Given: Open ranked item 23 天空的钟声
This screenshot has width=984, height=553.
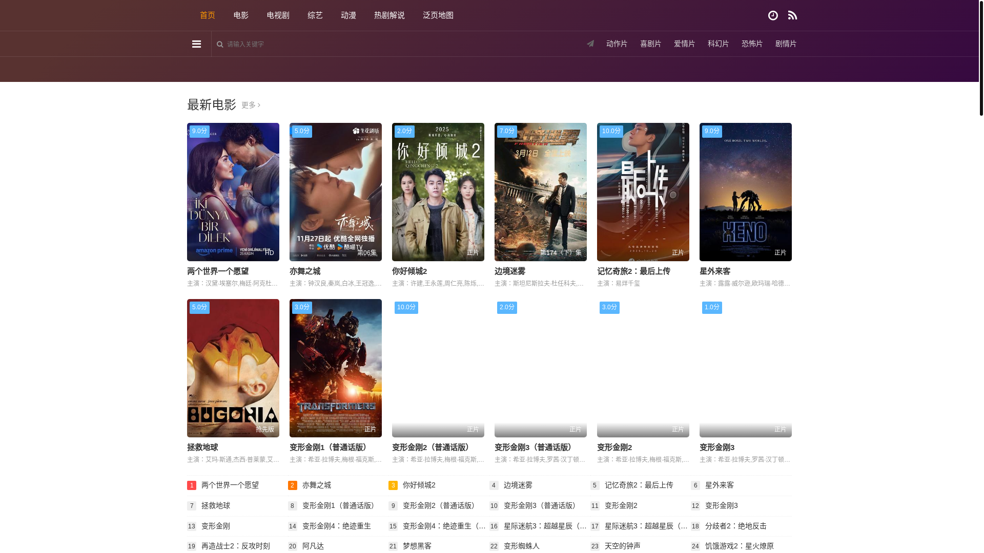Looking at the screenshot, I should coord(623,546).
